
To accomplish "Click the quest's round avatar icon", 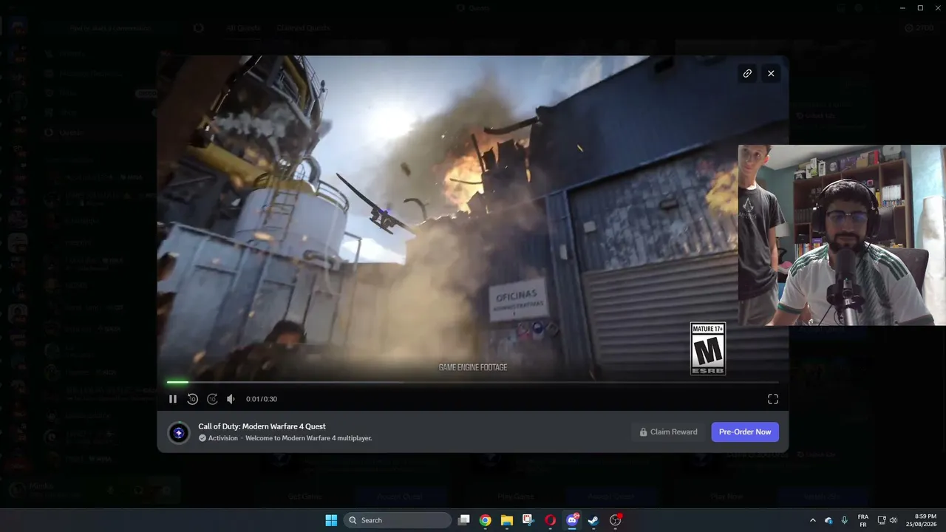I will pyautogui.click(x=179, y=433).
